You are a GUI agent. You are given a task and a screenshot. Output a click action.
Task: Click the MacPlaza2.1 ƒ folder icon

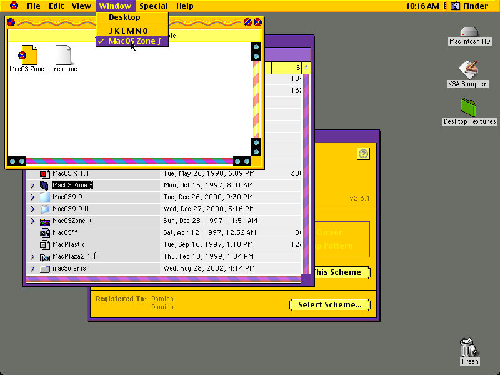44,257
